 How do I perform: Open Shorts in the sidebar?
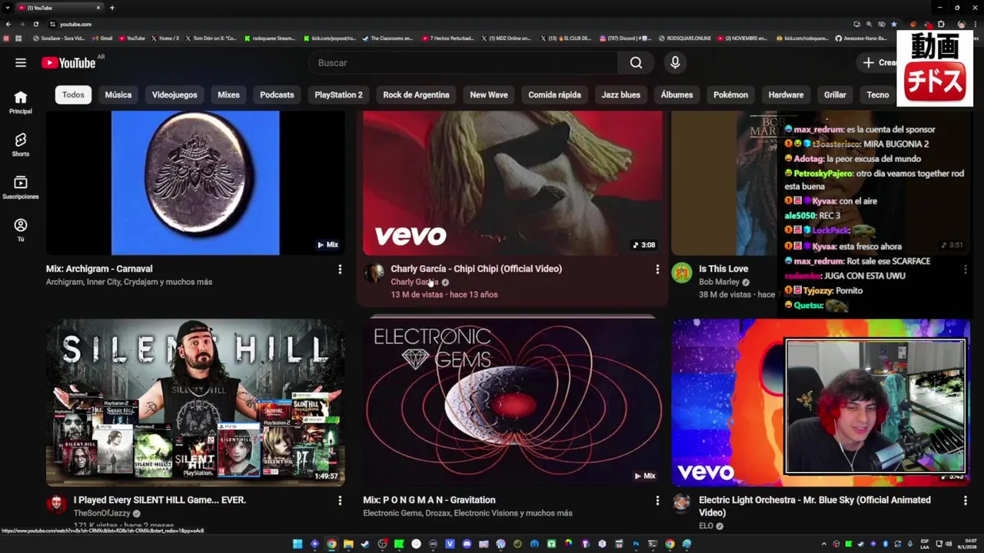pos(21,144)
